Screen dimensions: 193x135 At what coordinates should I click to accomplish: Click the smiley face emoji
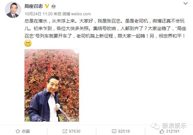[x=28, y=43]
